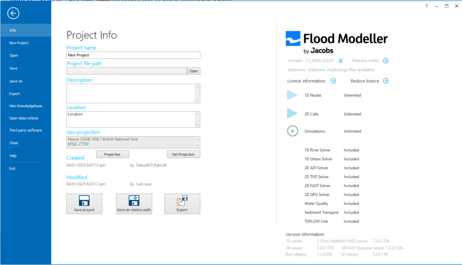Open Release notes via its arrow icon
The height and width of the screenshot is (265, 462).
tap(386, 60)
